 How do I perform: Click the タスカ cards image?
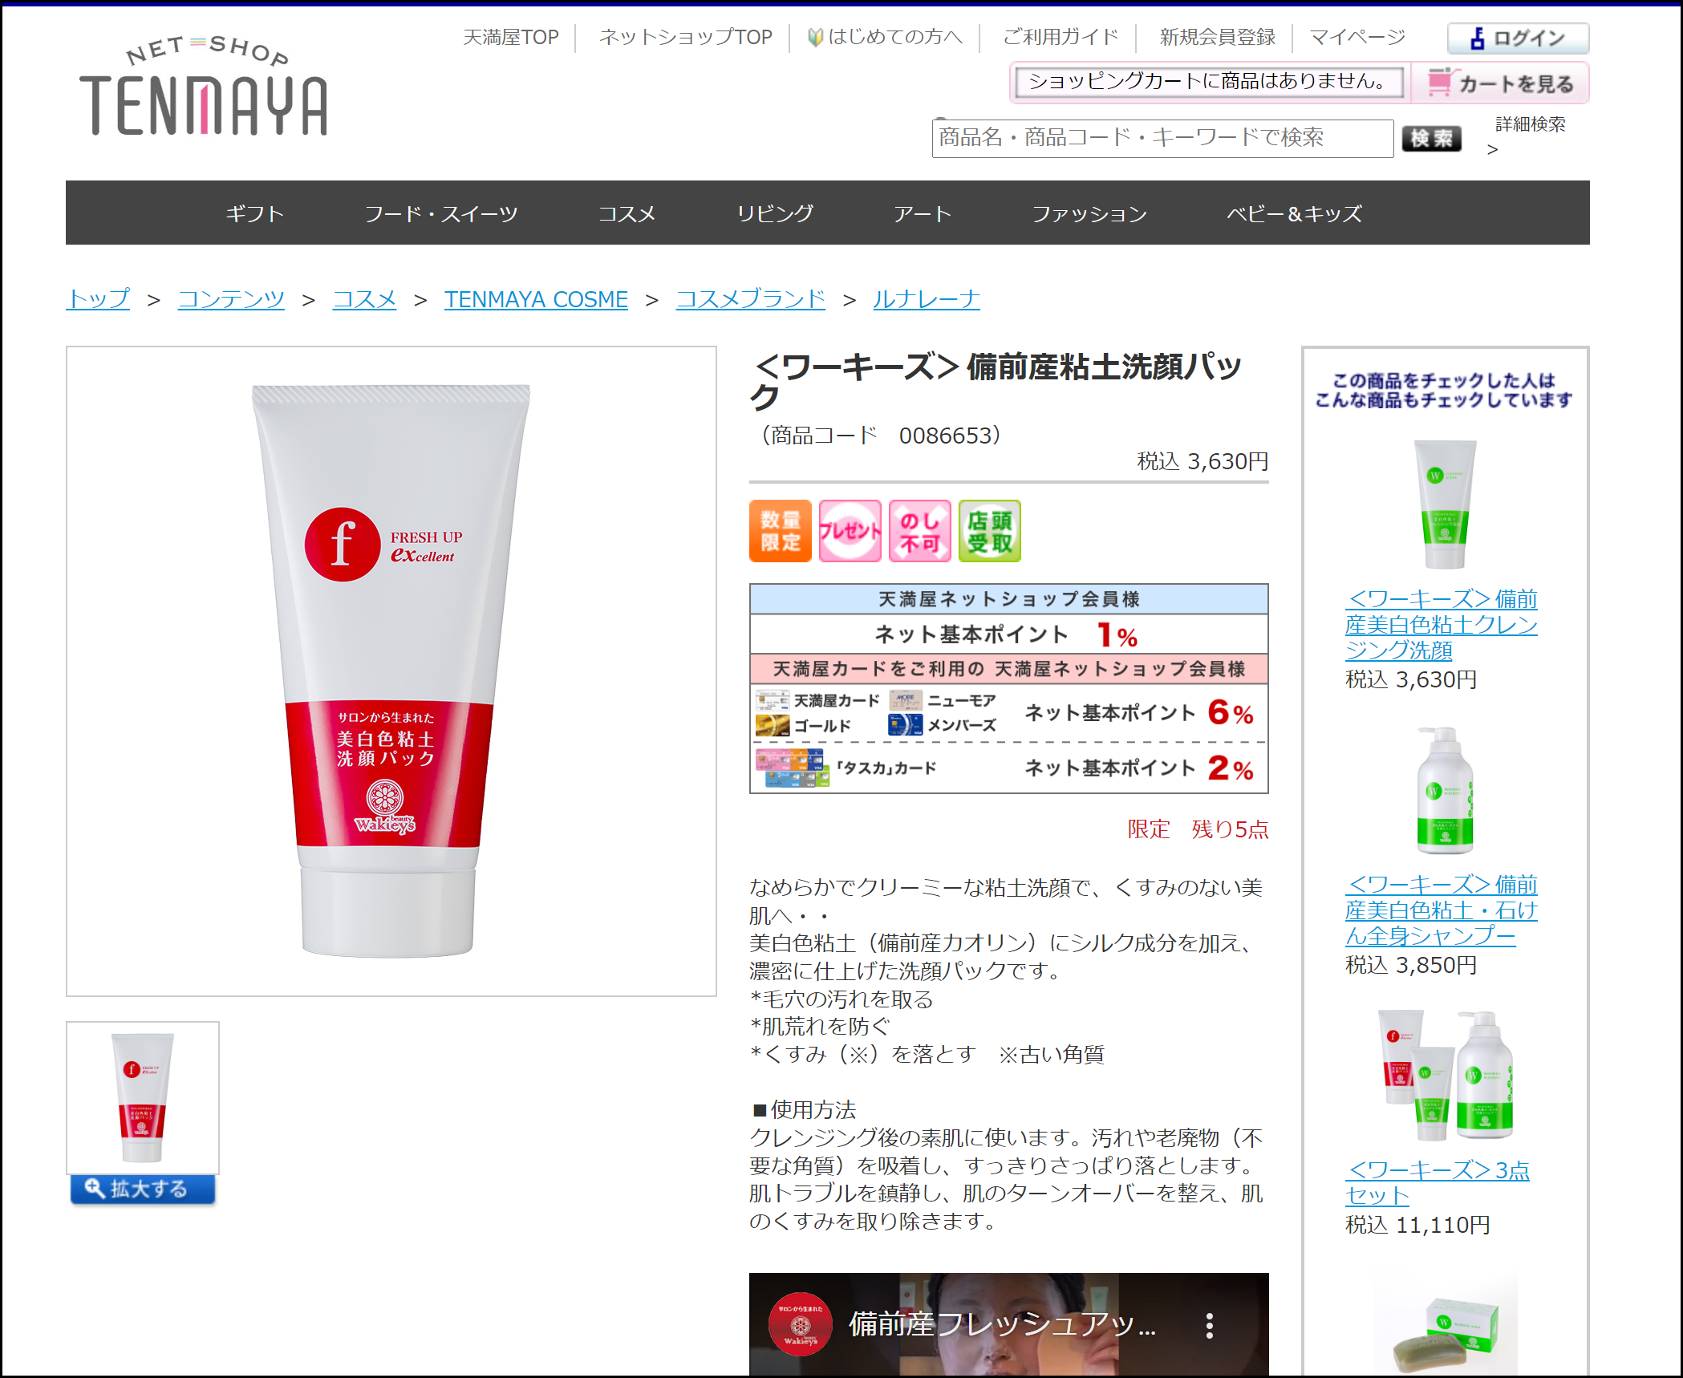tap(792, 768)
